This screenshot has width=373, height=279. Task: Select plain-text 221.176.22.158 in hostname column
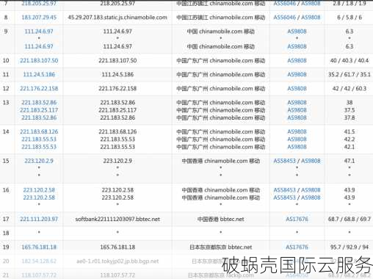click(x=117, y=89)
